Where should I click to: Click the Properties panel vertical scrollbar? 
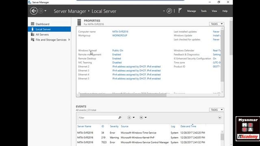222,56
